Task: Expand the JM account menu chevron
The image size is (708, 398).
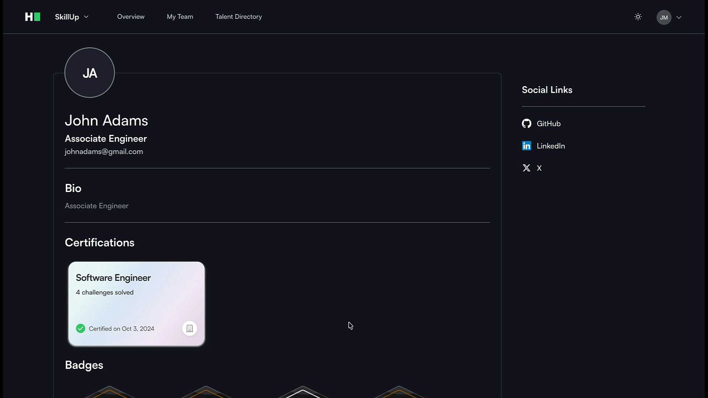Action: coord(679,17)
